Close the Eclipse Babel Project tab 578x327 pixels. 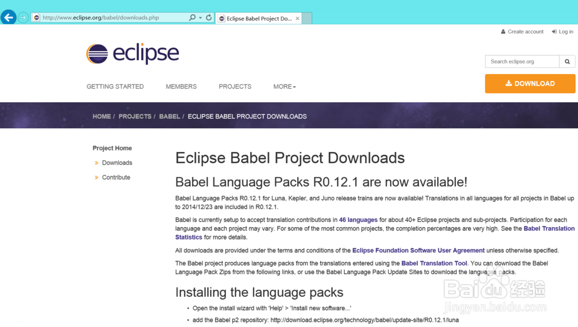tap(298, 18)
